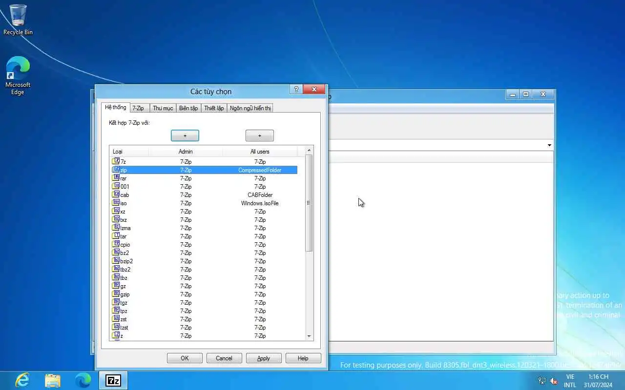
Task: Open the Biên tập tab
Action: point(188,108)
